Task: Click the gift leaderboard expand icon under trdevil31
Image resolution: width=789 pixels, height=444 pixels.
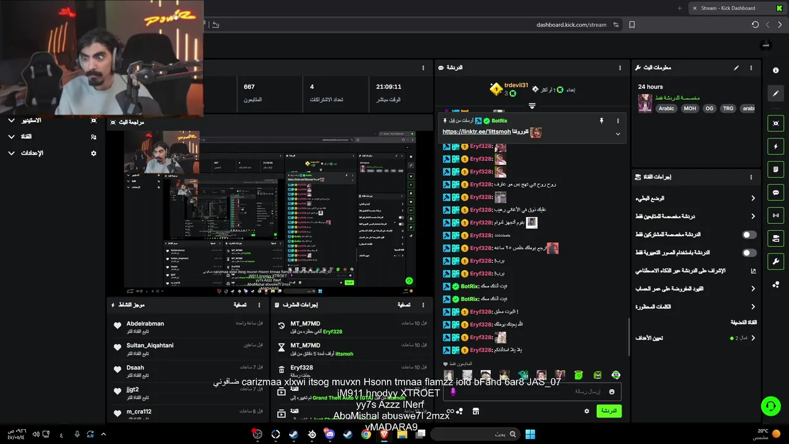Action: pyautogui.click(x=532, y=106)
